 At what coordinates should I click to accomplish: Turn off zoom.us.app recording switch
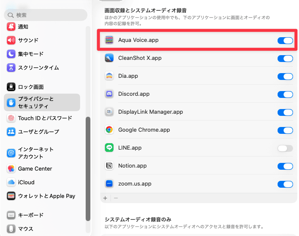(285, 184)
